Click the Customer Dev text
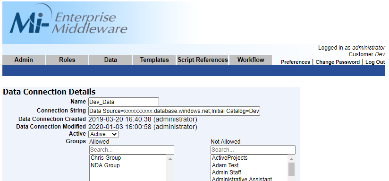This screenshot has width=389, height=181. pos(367,54)
